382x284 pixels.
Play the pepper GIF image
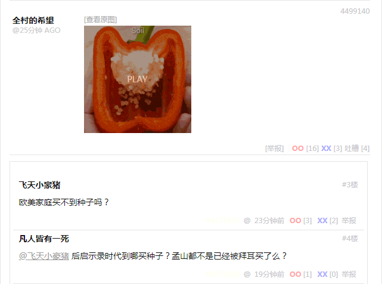click(138, 79)
